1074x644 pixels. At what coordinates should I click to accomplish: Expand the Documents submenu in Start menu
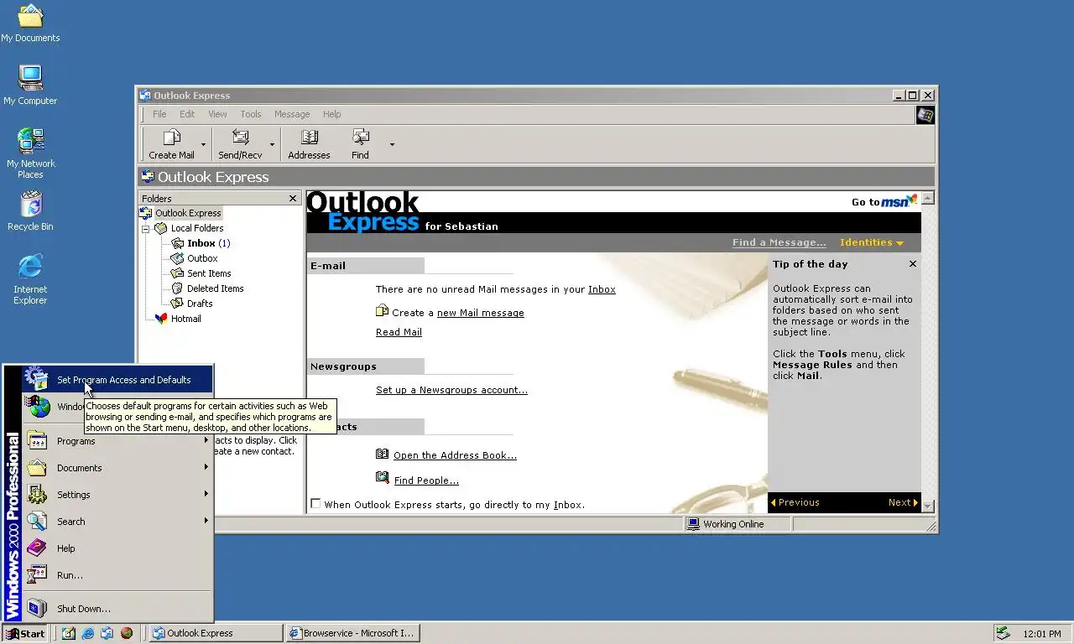117,468
